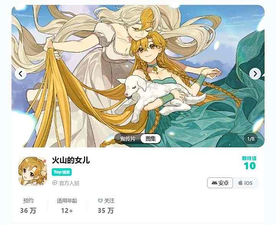This screenshot has width=276, height=225.
Task: Open the main banner artwork image
Action: [138, 76]
